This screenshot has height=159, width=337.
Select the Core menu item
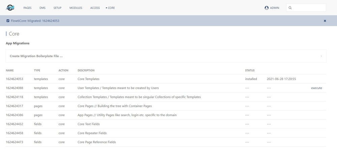pos(111,8)
